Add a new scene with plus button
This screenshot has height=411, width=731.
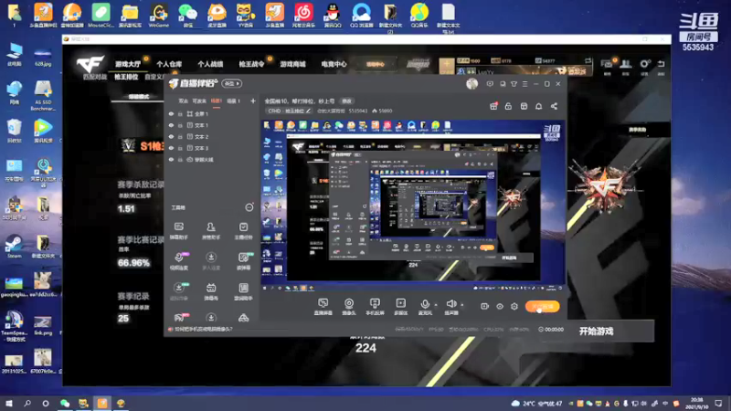253,100
